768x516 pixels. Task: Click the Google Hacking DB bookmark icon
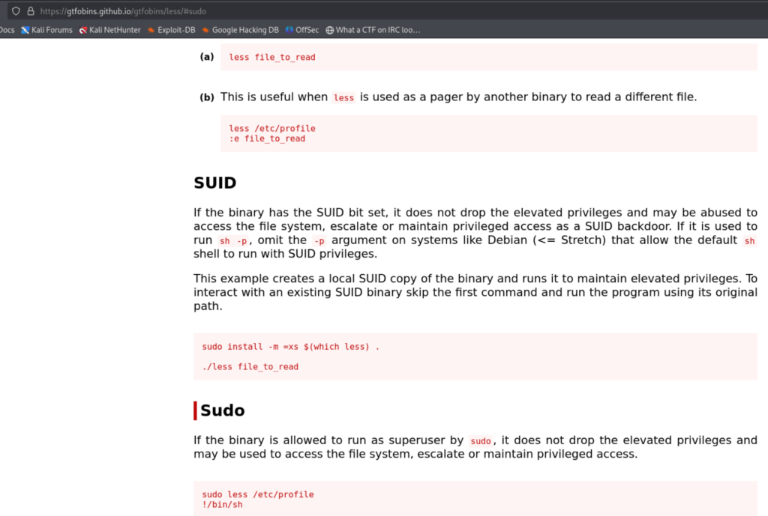205,30
